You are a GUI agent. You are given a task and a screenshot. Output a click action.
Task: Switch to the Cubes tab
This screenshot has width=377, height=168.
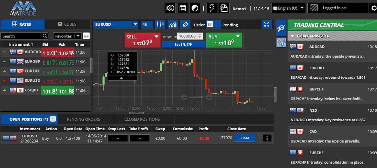[67, 24]
